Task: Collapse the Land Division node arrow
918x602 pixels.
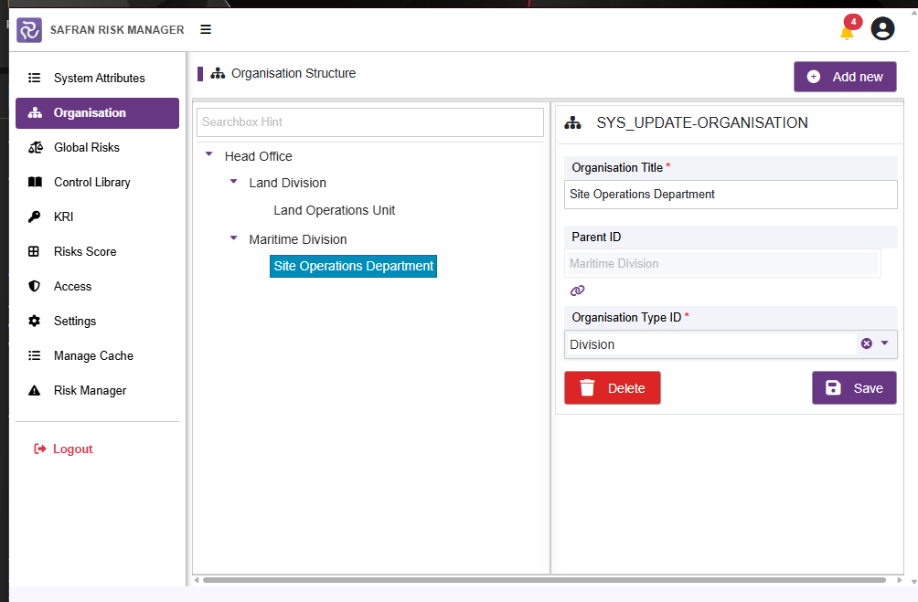Action: (x=233, y=182)
